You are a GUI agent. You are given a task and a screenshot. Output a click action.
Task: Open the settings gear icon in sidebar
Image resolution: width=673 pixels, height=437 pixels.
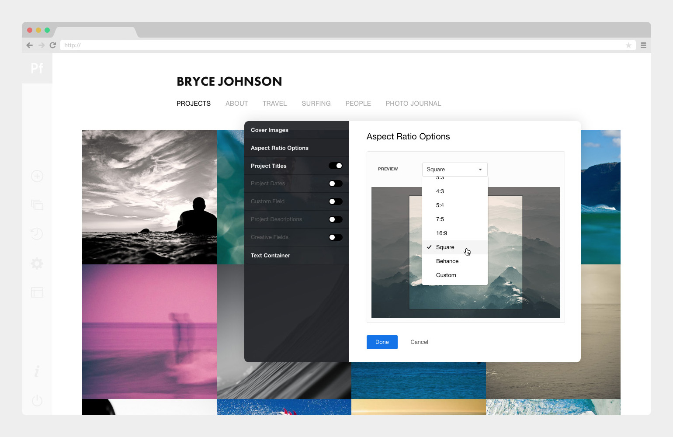(x=37, y=263)
